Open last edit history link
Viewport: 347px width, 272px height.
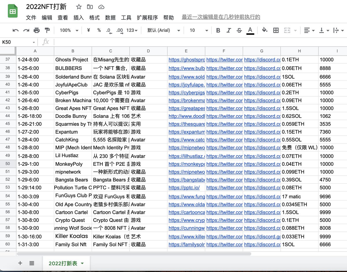pyautogui.click(x=221, y=17)
